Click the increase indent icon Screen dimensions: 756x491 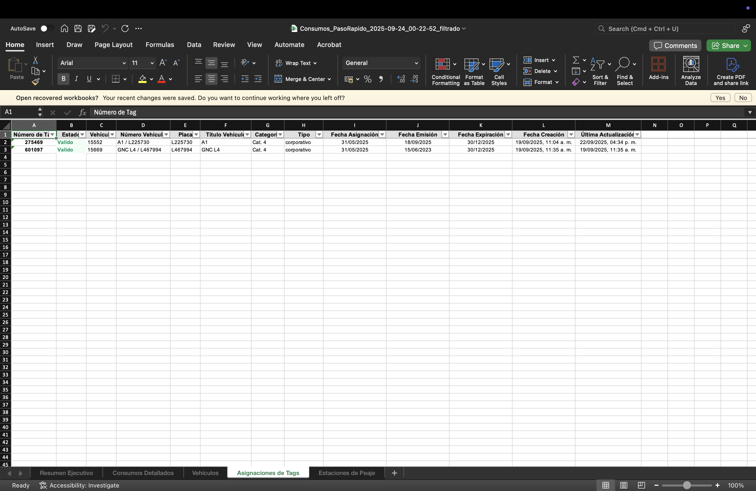point(258,79)
